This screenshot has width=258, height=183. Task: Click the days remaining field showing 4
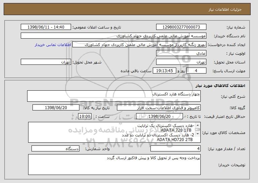point(196,71)
